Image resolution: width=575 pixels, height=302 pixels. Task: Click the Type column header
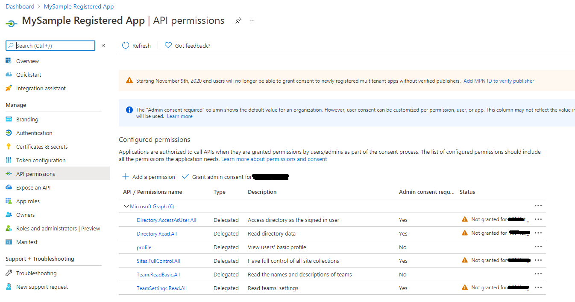pos(220,192)
